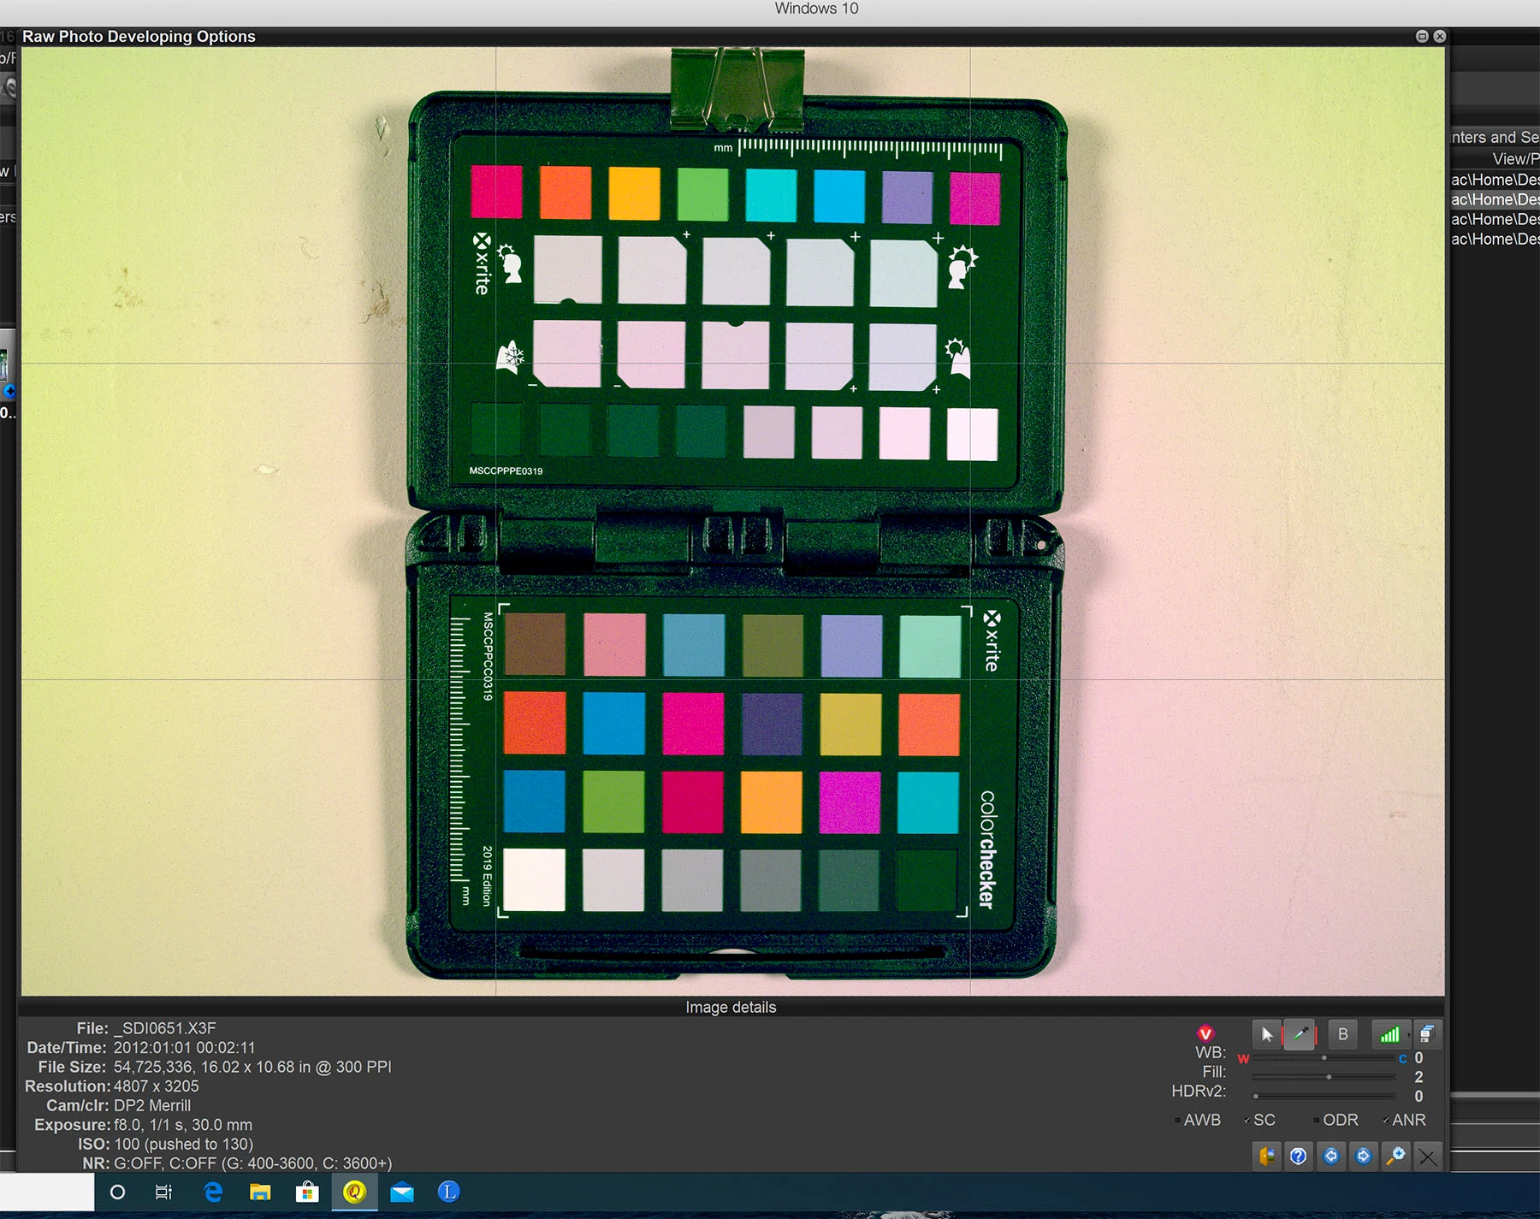This screenshot has height=1219, width=1540.
Task: Open File Explorer from taskbar
Action: 260,1192
